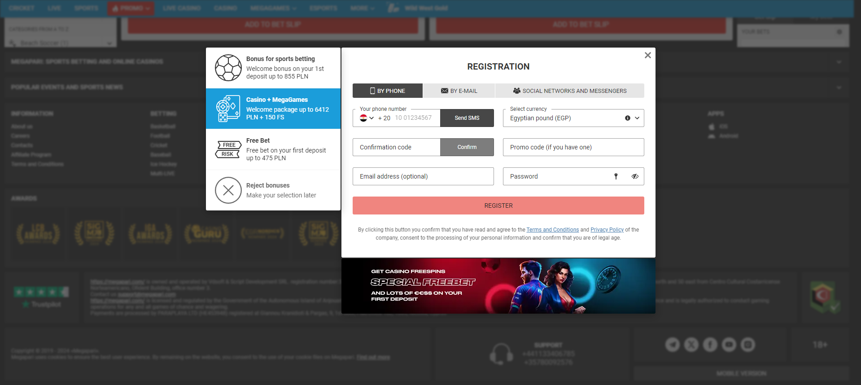
Task: Click the password key generator icon
Action: pos(616,176)
